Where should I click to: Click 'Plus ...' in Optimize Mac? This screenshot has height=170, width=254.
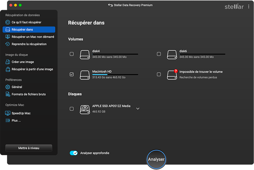[x=29, y=121]
